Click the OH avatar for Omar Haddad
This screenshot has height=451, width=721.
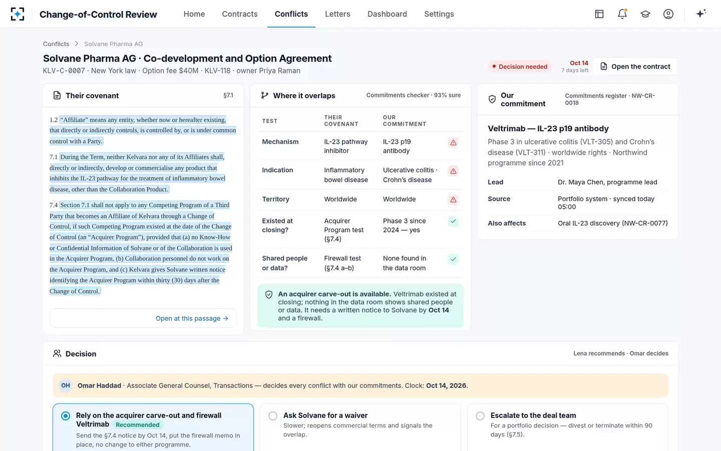[66, 385]
